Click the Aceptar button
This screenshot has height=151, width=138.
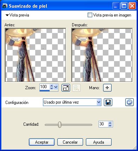point(42,142)
